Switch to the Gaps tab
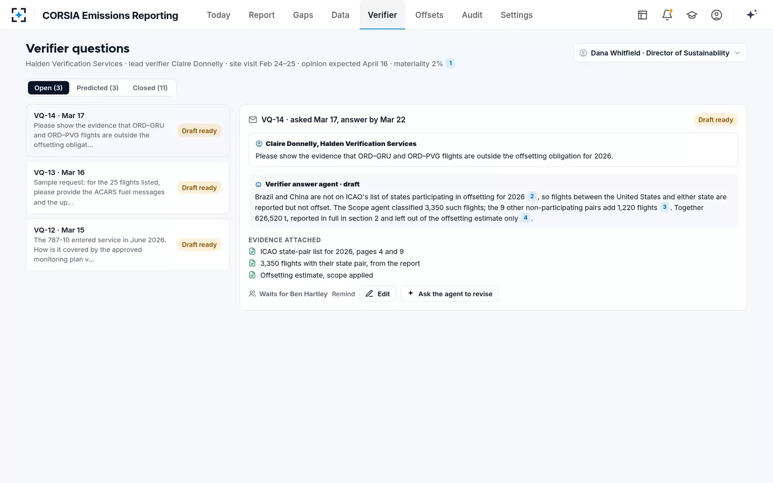 pyautogui.click(x=303, y=15)
